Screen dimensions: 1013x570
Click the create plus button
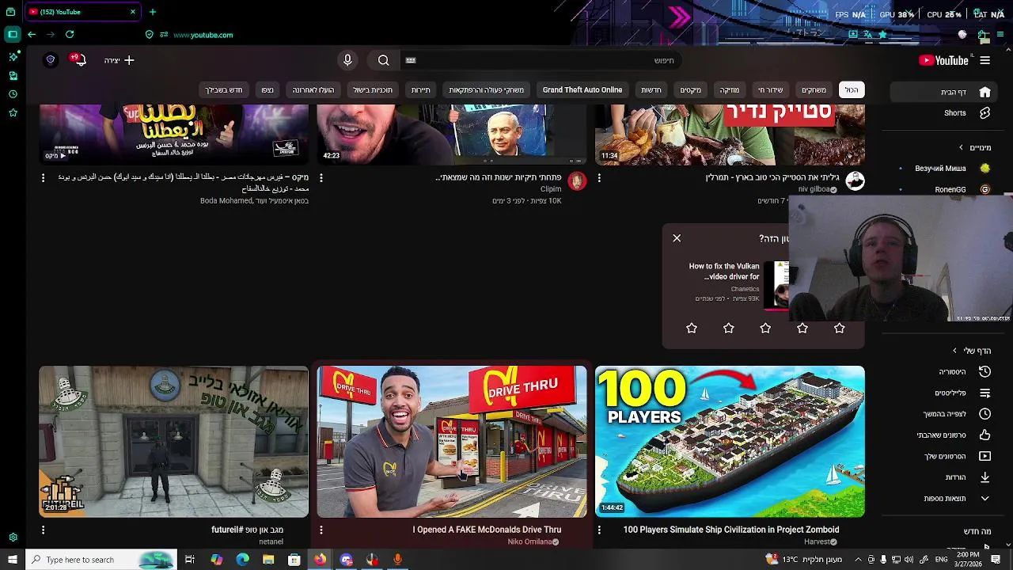pyautogui.click(x=119, y=60)
